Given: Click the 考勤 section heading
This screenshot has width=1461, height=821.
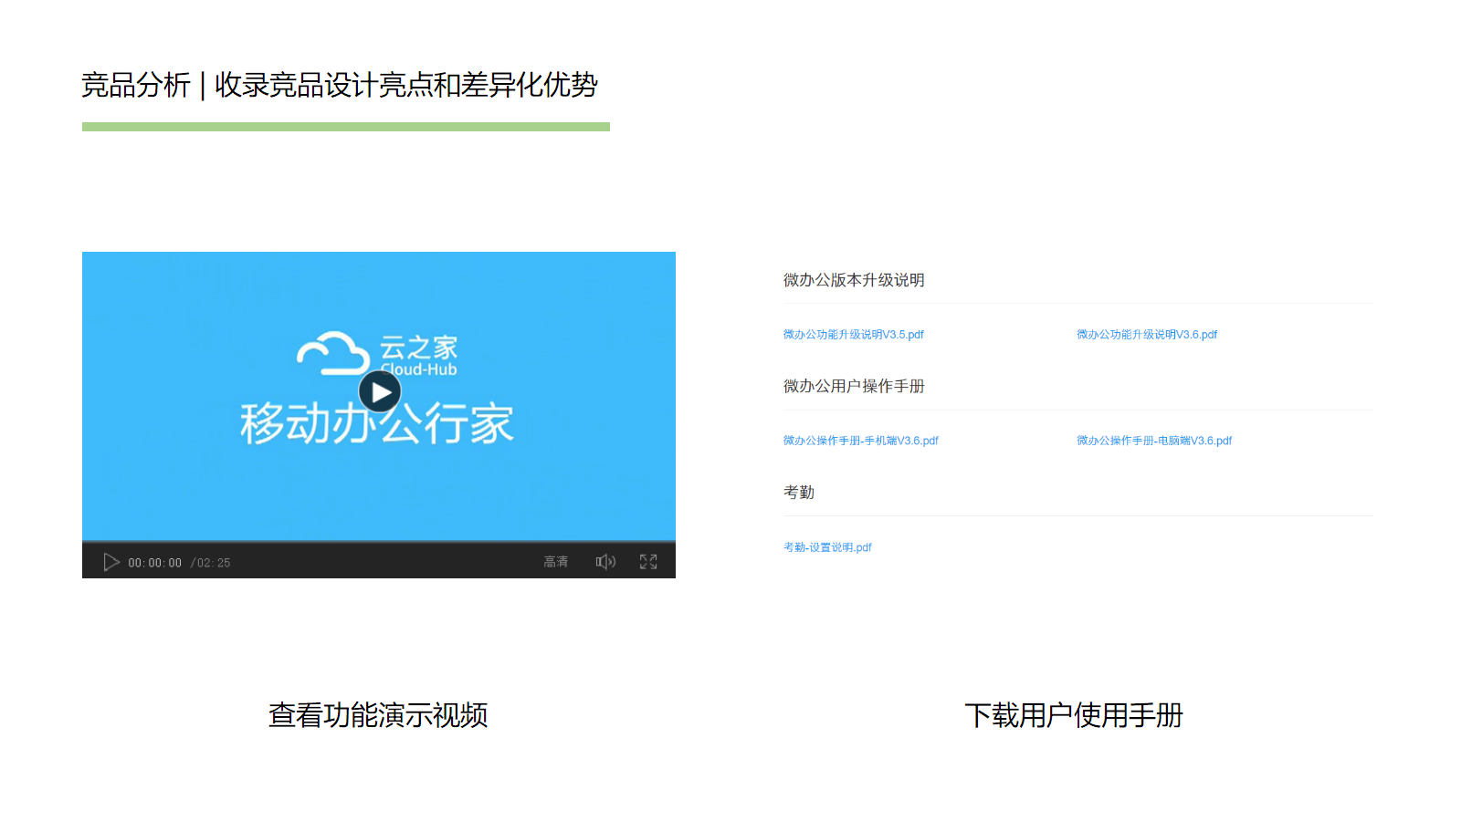Looking at the screenshot, I should click(x=799, y=493).
